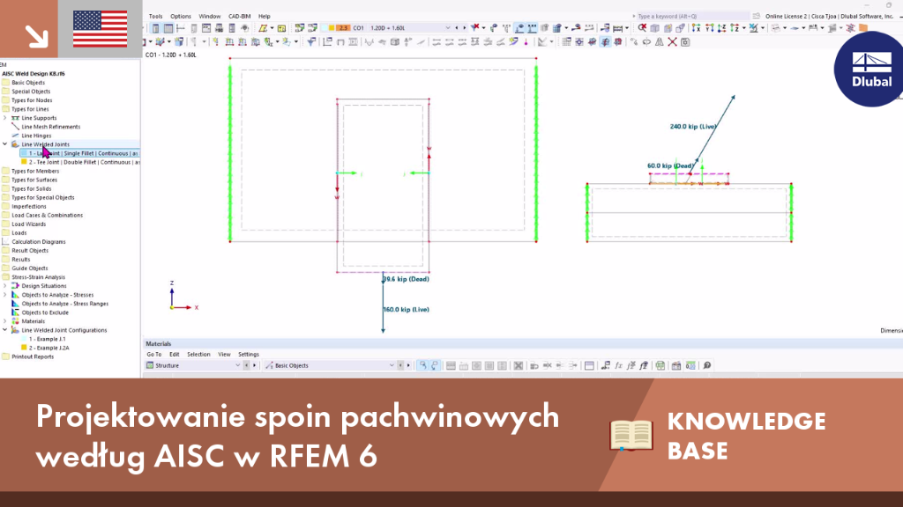The height and width of the screenshot is (507, 903).
Task: Open Go To menu in Materials panel
Action: click(153, 354)
